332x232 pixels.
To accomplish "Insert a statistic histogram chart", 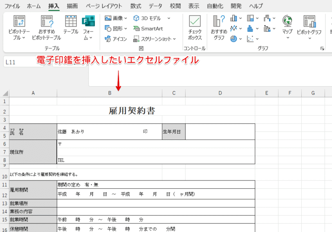I will (250, 28).
